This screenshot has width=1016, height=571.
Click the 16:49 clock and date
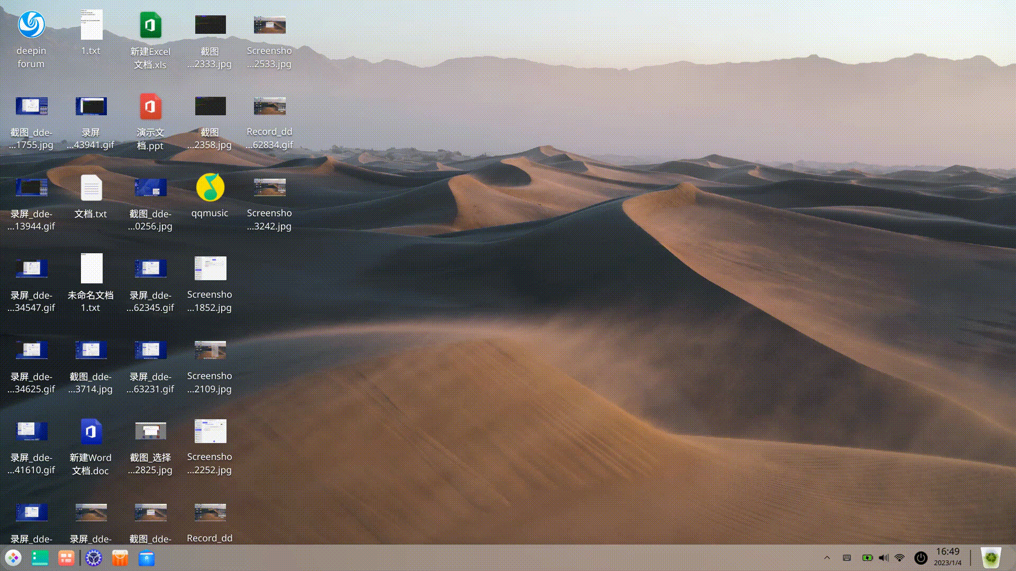point(947,557)
